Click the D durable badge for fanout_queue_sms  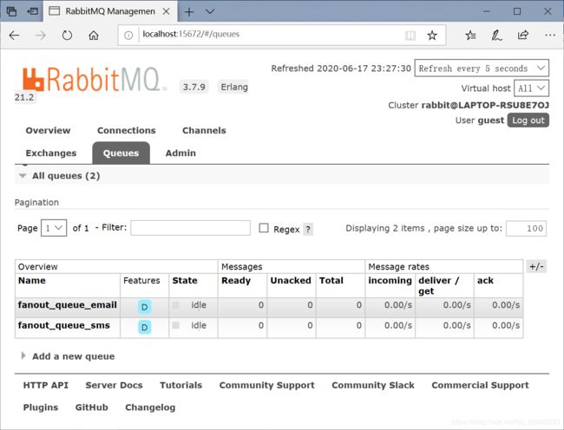click(x=145, y=327)
